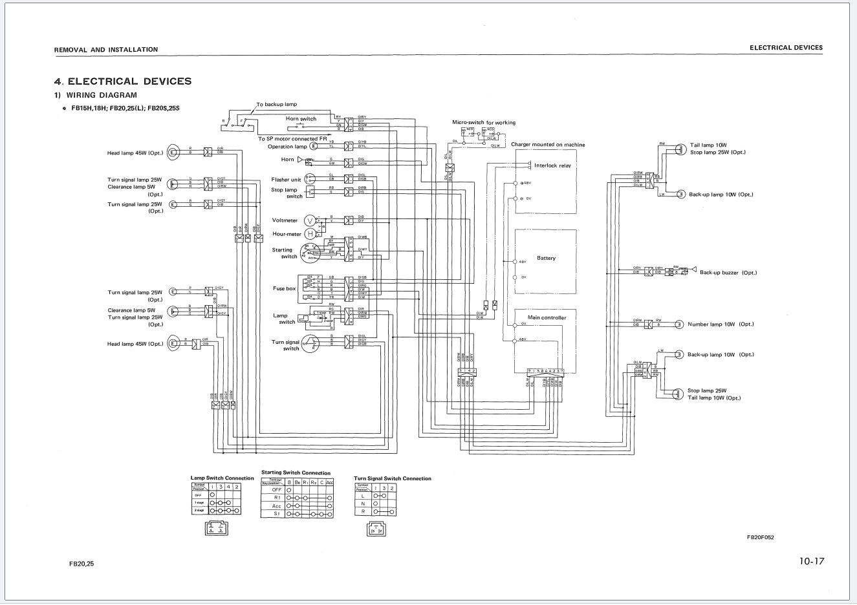Viewport: 857px width, 605px height.
Task: Click the connector pinout under Turn Signal table
Action: point(376,529)
